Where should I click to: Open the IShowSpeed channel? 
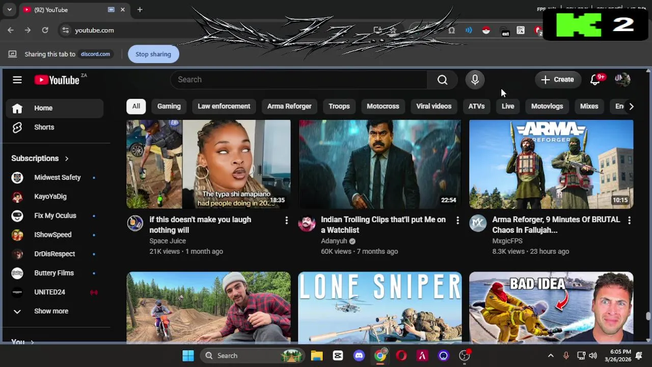(x=55, y=234)
